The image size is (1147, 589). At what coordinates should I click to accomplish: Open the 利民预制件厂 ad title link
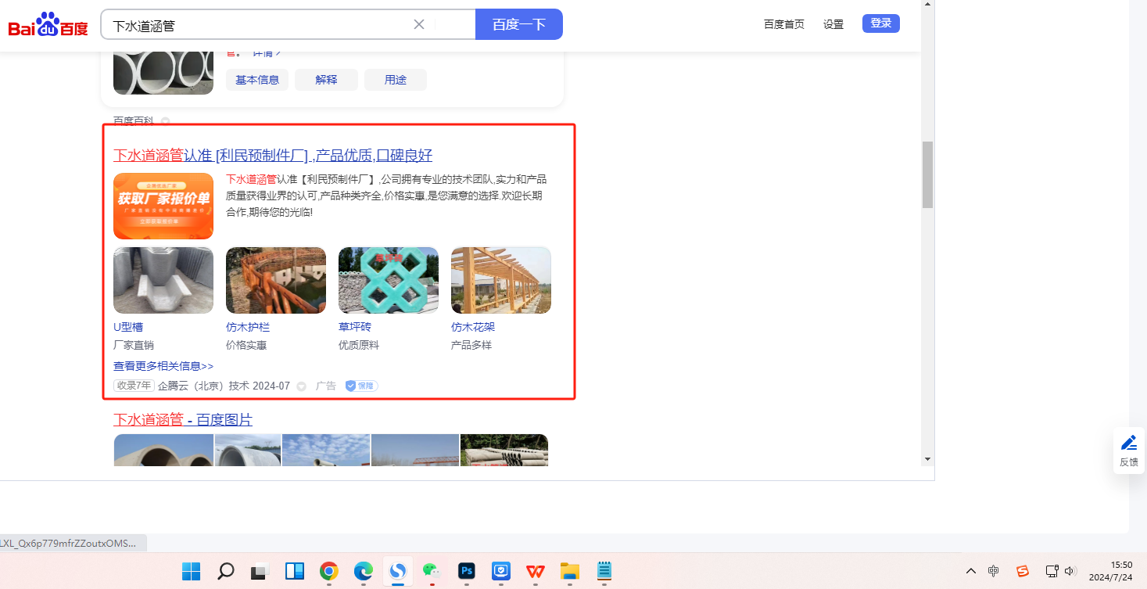273,155
